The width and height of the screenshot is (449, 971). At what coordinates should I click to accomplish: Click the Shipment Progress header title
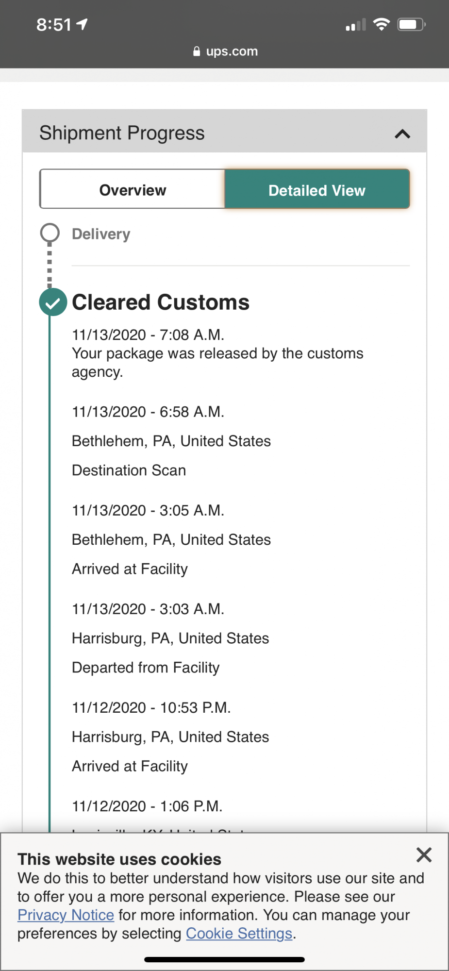click(x=122, y=133)
